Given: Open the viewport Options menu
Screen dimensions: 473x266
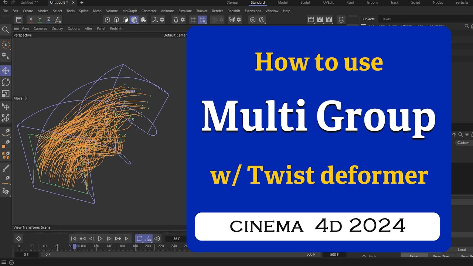Looking at the screenshot, I should (x=74, y=28).
